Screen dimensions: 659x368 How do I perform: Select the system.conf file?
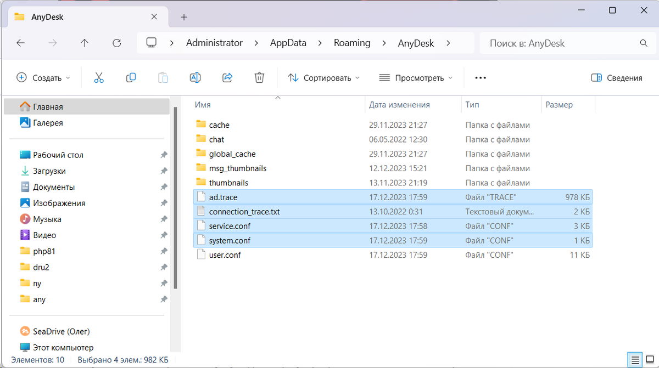point(393,240)
